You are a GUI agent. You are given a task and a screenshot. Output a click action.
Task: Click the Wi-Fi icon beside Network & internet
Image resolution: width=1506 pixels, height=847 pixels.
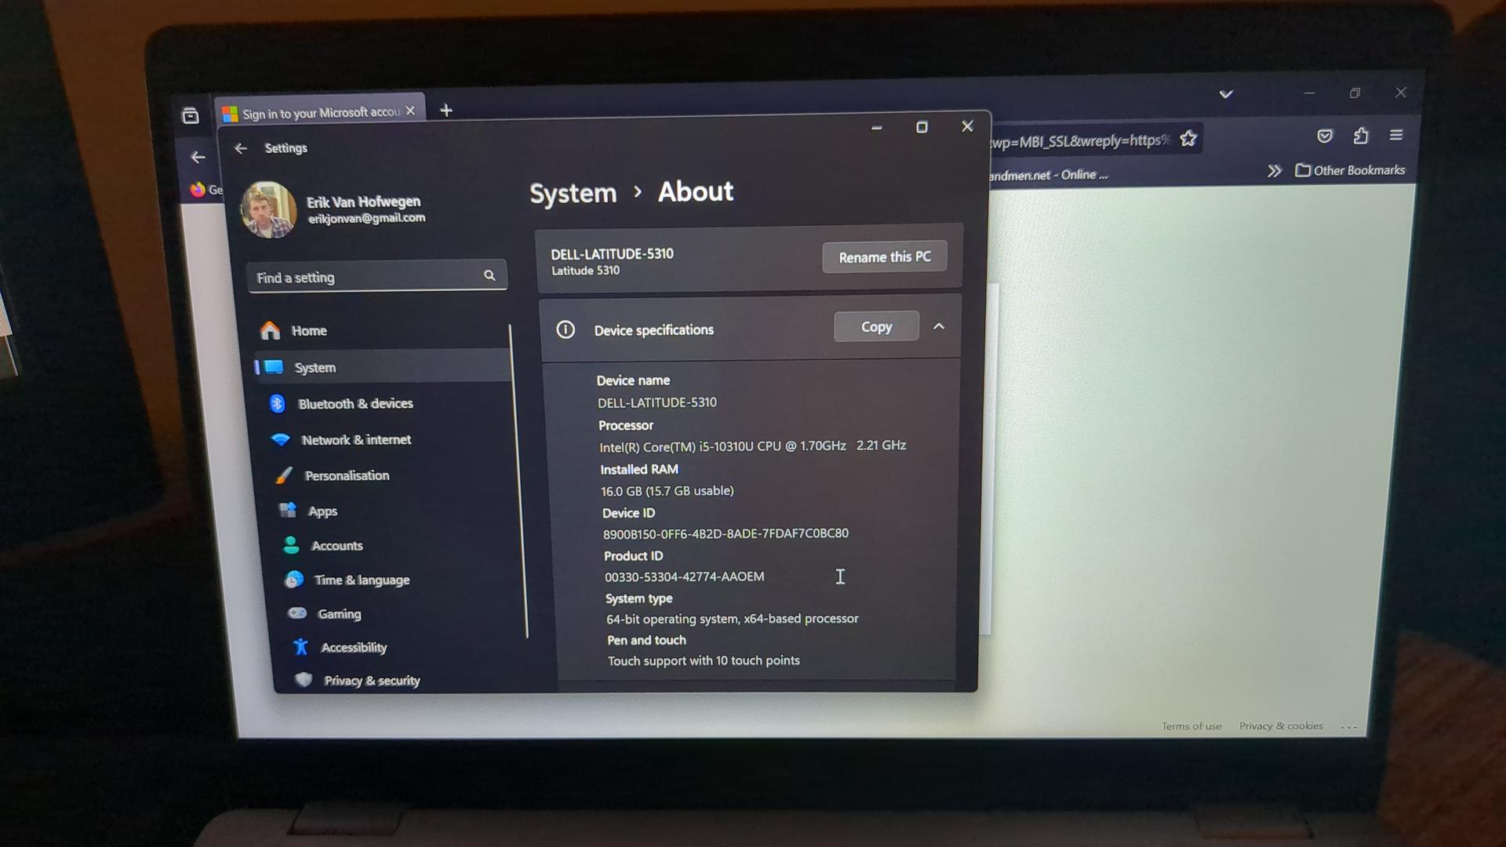[x=280, y=439]
